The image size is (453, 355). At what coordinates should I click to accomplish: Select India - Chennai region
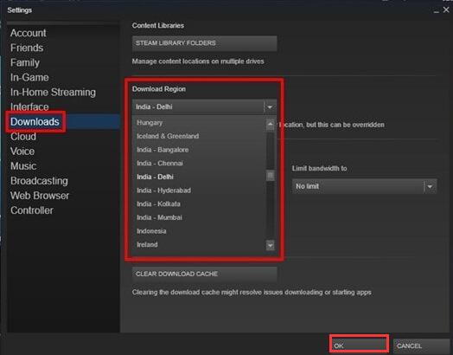click(199, 163)
